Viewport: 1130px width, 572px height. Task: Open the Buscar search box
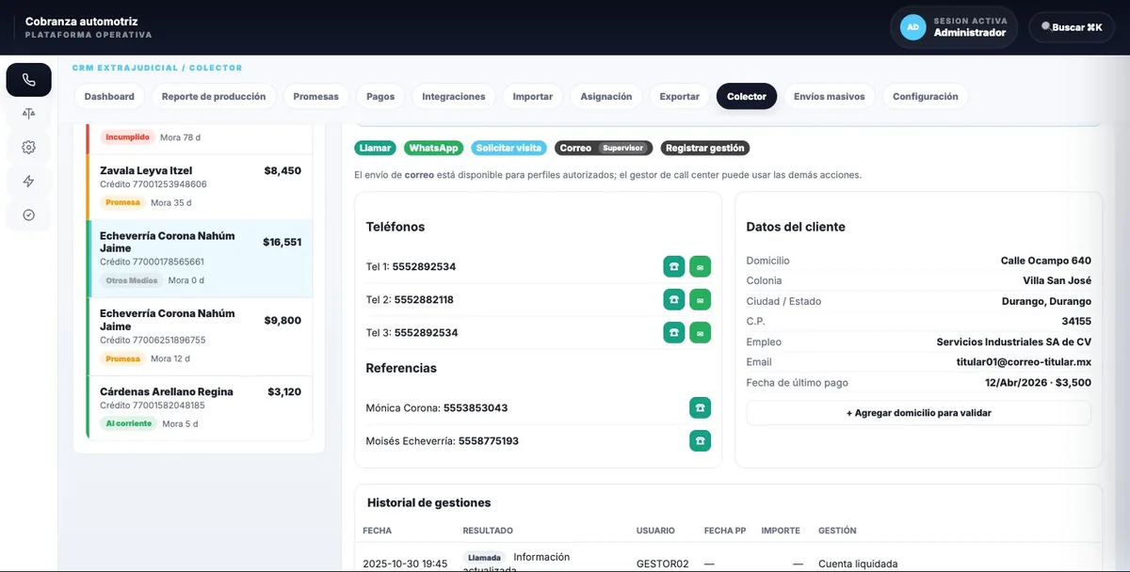1072,27
